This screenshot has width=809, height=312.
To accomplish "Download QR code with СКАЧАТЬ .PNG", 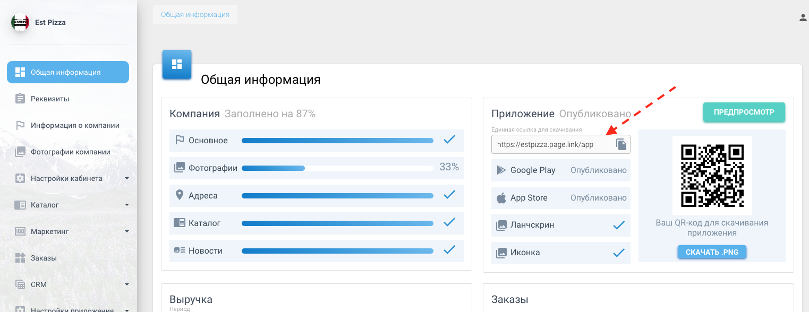I will click(x=712, y=252).
